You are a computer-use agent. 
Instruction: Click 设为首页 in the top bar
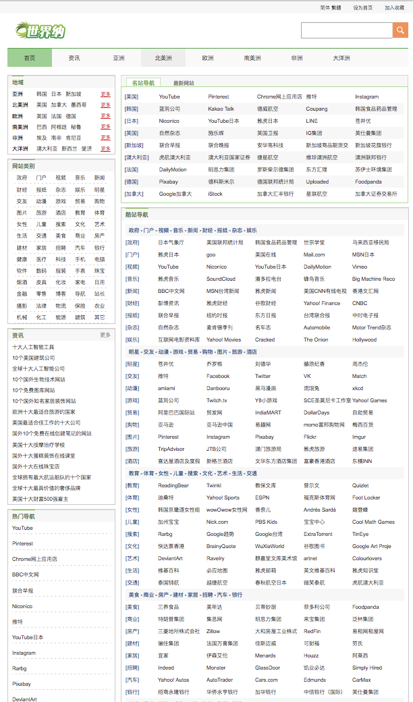tap(363, 7)
